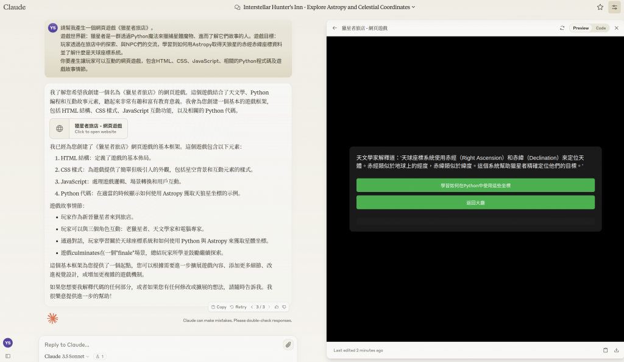The width and height of the screenshot is (624, 362).
Task: Attach a file with the paperclip icon
Action: click(288, 345)
